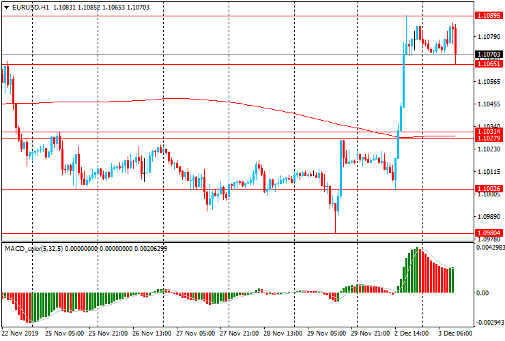
Task: Select the 26 Nov 13:00 time label
Action: pos(152,333)
